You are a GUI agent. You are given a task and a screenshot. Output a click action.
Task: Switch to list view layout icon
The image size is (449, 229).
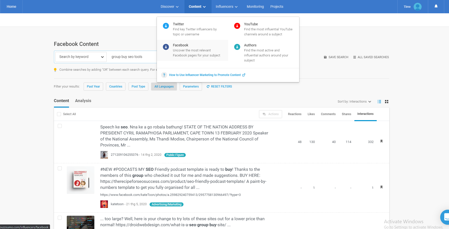pos(379,102)
